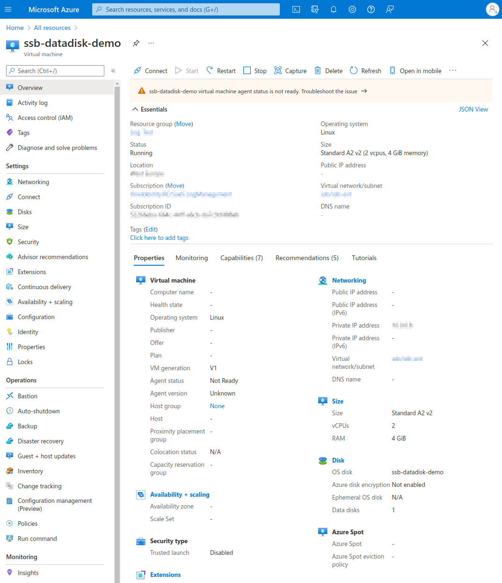
Task: Click the sidebar vertical scrollbar
Action: [x=117, y=328]
